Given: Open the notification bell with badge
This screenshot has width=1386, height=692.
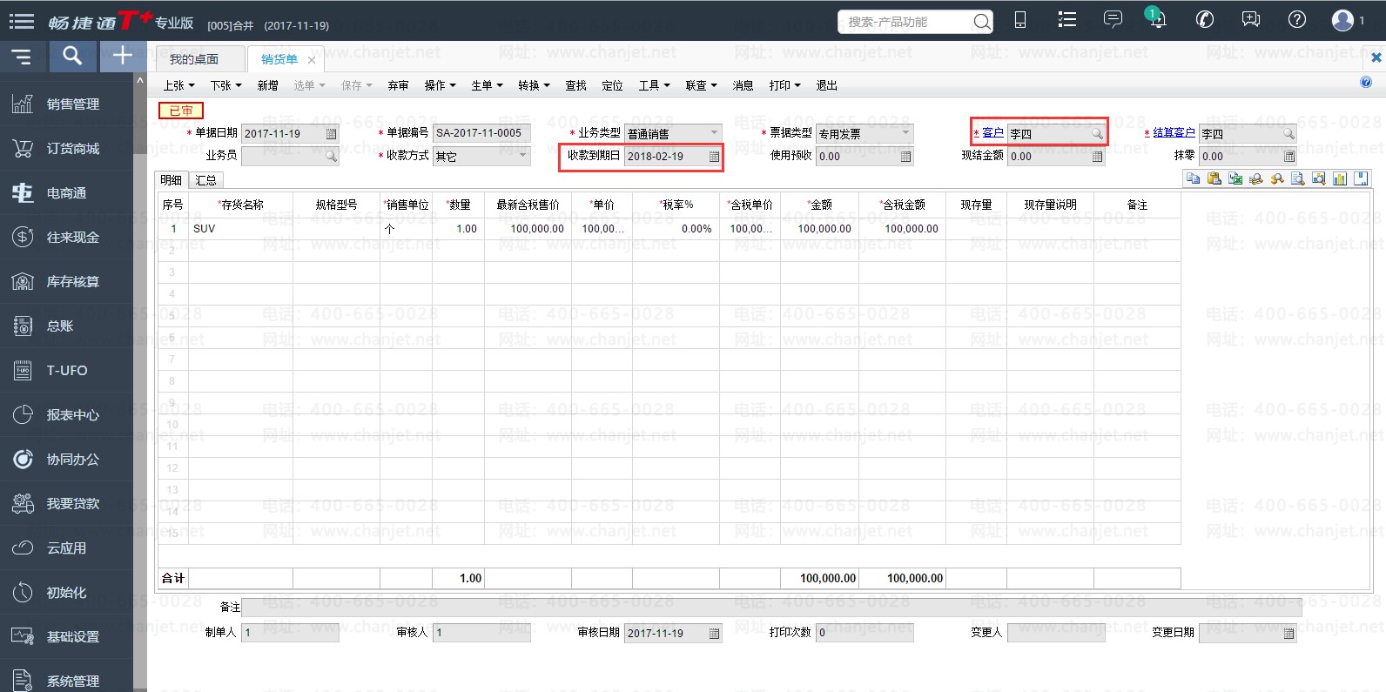Looking at the screenshot, I should (x=1157, y=20).
